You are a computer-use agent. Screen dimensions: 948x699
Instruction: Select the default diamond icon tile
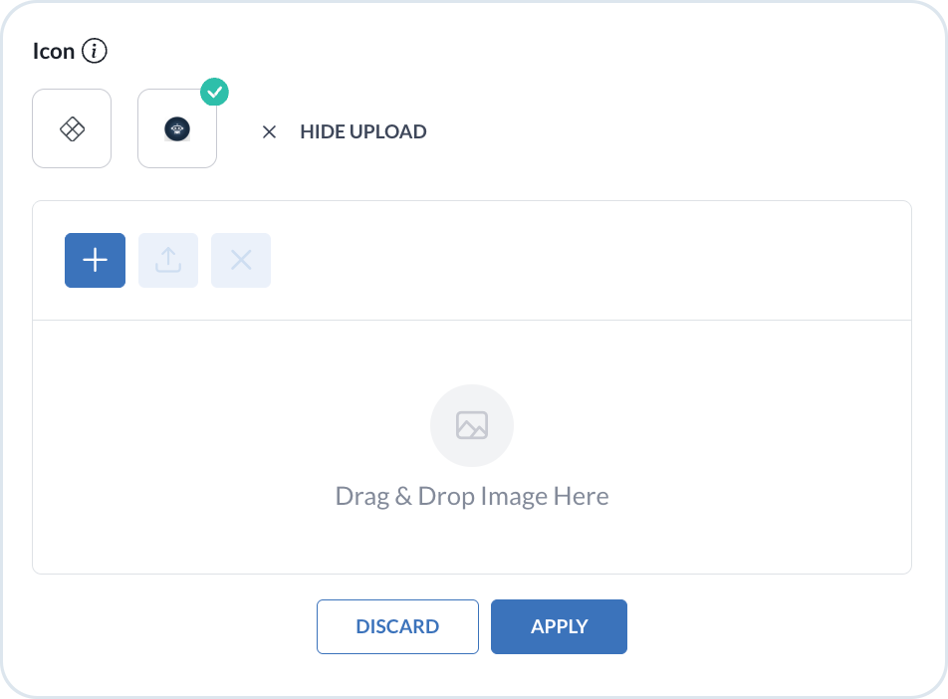72,128
